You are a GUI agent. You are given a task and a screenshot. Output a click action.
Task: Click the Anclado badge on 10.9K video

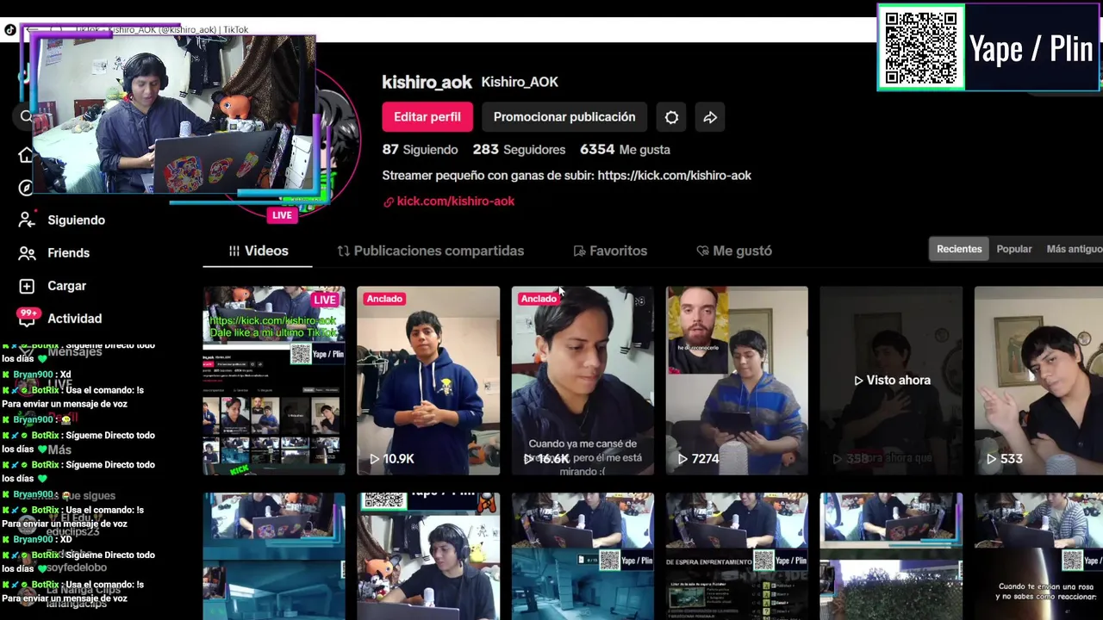click(384, 299)
